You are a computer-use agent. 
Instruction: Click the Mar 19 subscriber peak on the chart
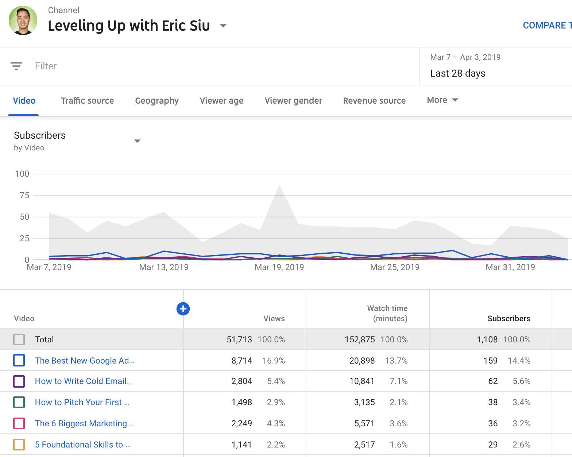pos(279,185)
